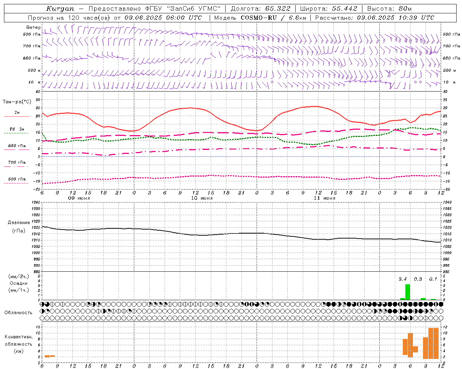
Task: Click the convective height unit "(км)"
Action: pyautogui.click(x=19, y=351)
